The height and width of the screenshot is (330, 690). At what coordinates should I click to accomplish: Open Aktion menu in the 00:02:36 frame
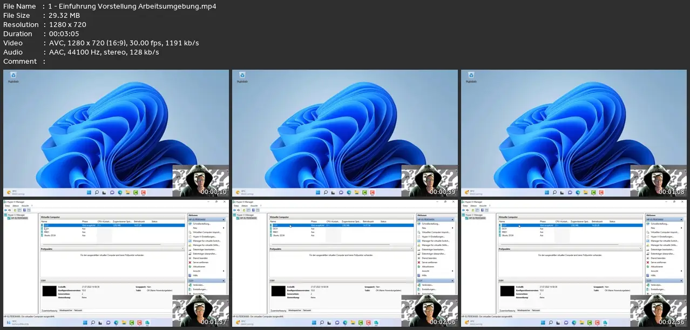pyautogui.click(x=473, y=206)
